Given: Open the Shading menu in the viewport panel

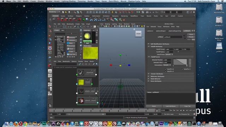Looking at the screenshot, I should point(107,24).
